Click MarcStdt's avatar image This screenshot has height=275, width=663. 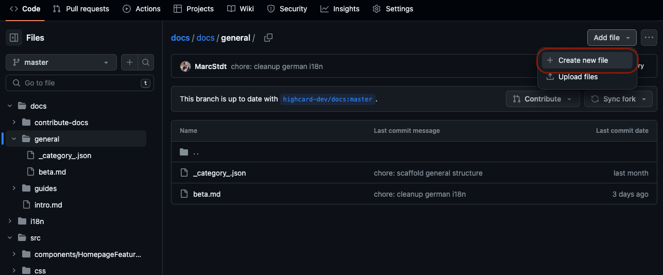[185, 66]
